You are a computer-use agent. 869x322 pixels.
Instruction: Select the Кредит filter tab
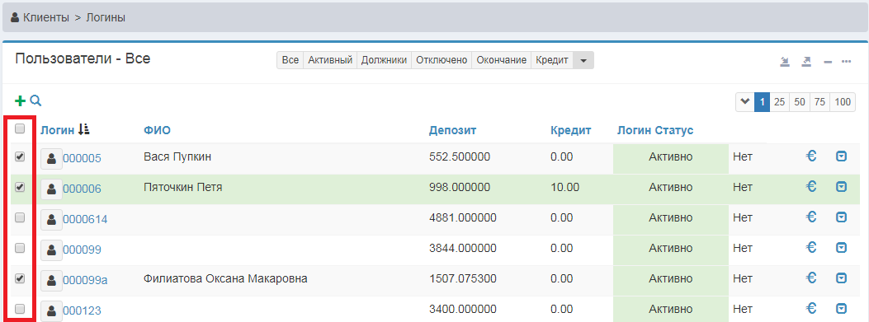[x=552, y=60]
